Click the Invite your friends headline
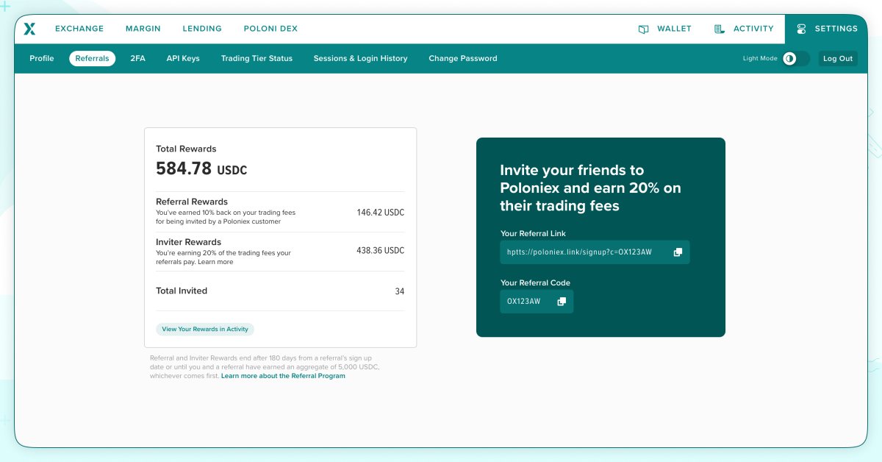The width and height of the screenshot is (882, 462). pyautogui.click(x=590, y=188)
